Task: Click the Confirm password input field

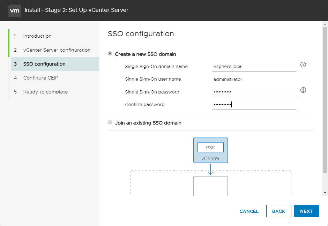Action: 254,104
